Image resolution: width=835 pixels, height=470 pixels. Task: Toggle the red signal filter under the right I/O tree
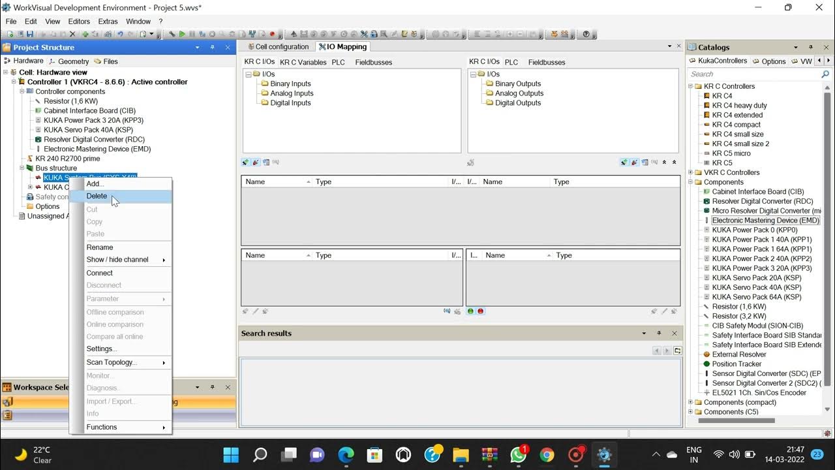pos(634,162)
